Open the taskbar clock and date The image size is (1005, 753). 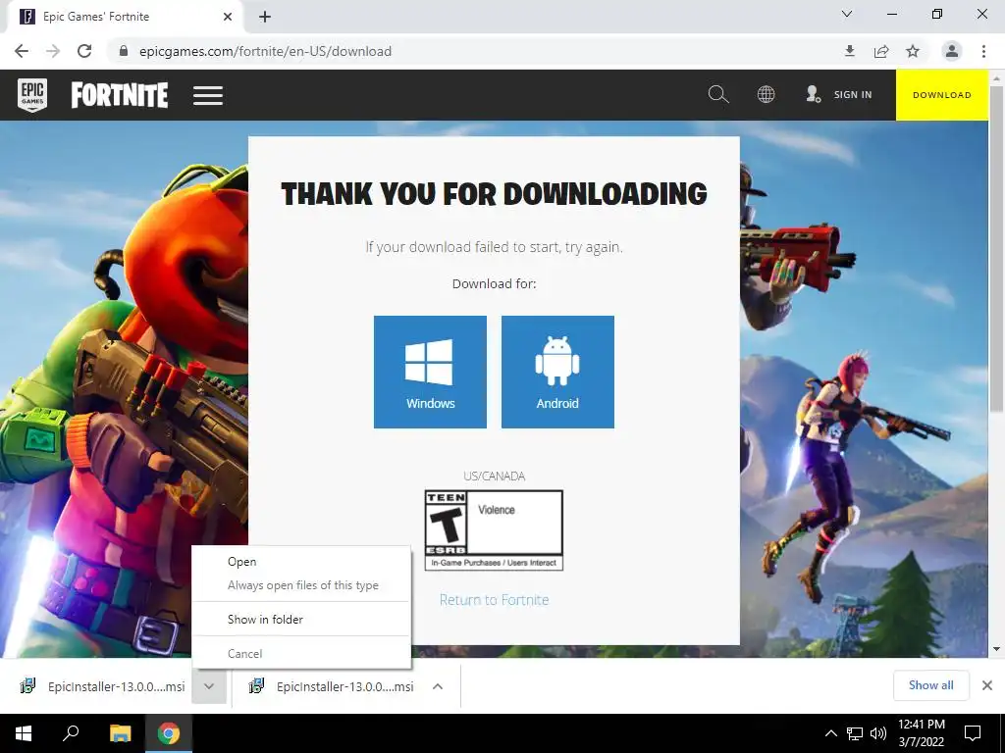(x=921, y=733)
